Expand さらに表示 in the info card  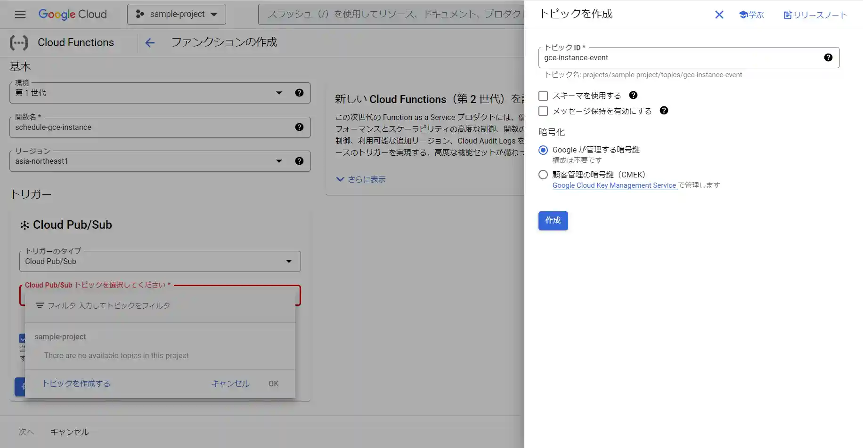click(361, 179)
